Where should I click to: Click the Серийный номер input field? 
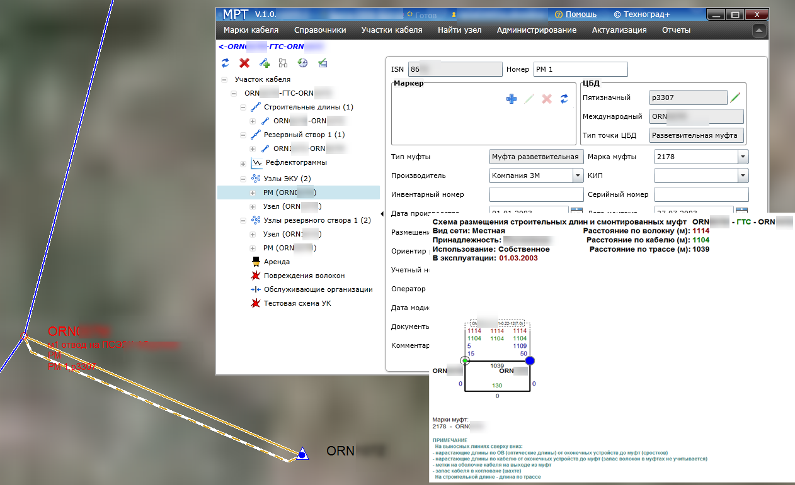coord(702,194)
